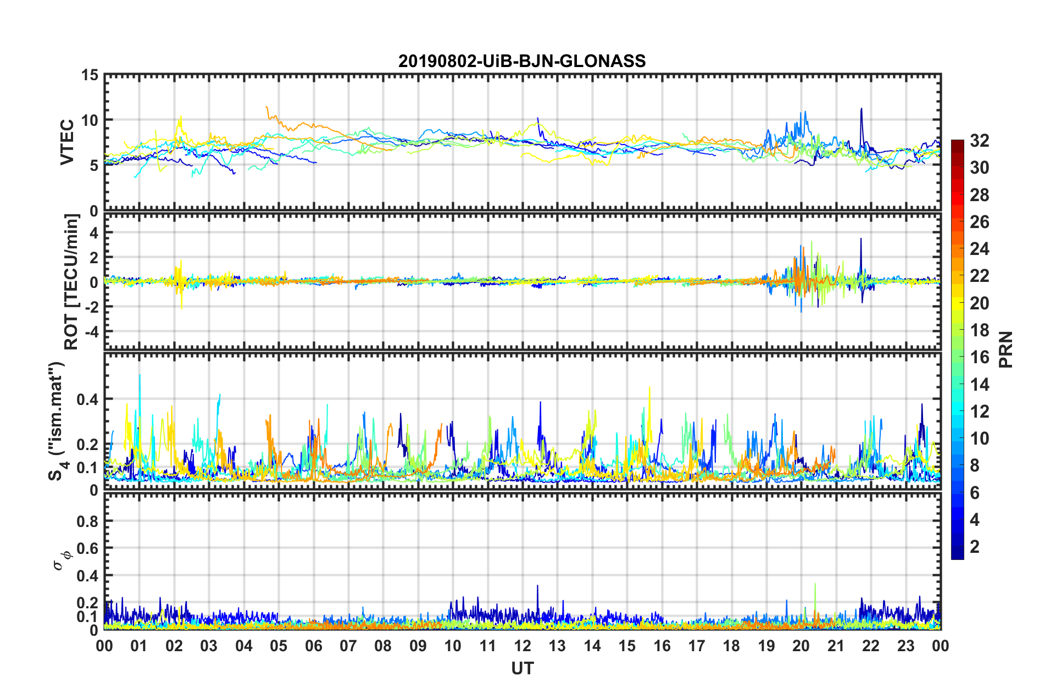Click inside the VTEC plot panel

pos(522,142)
